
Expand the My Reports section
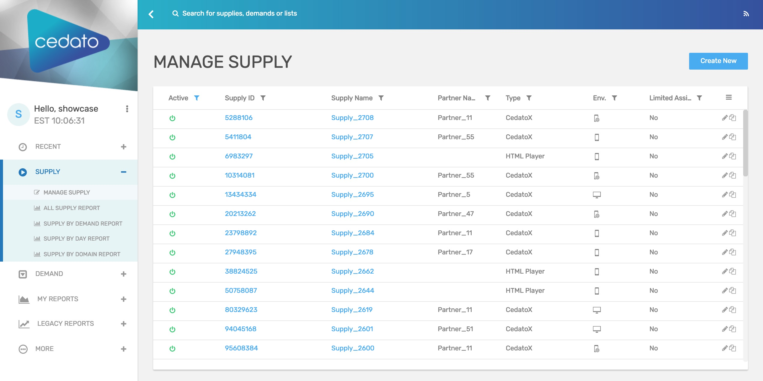(x=123, y=299)
